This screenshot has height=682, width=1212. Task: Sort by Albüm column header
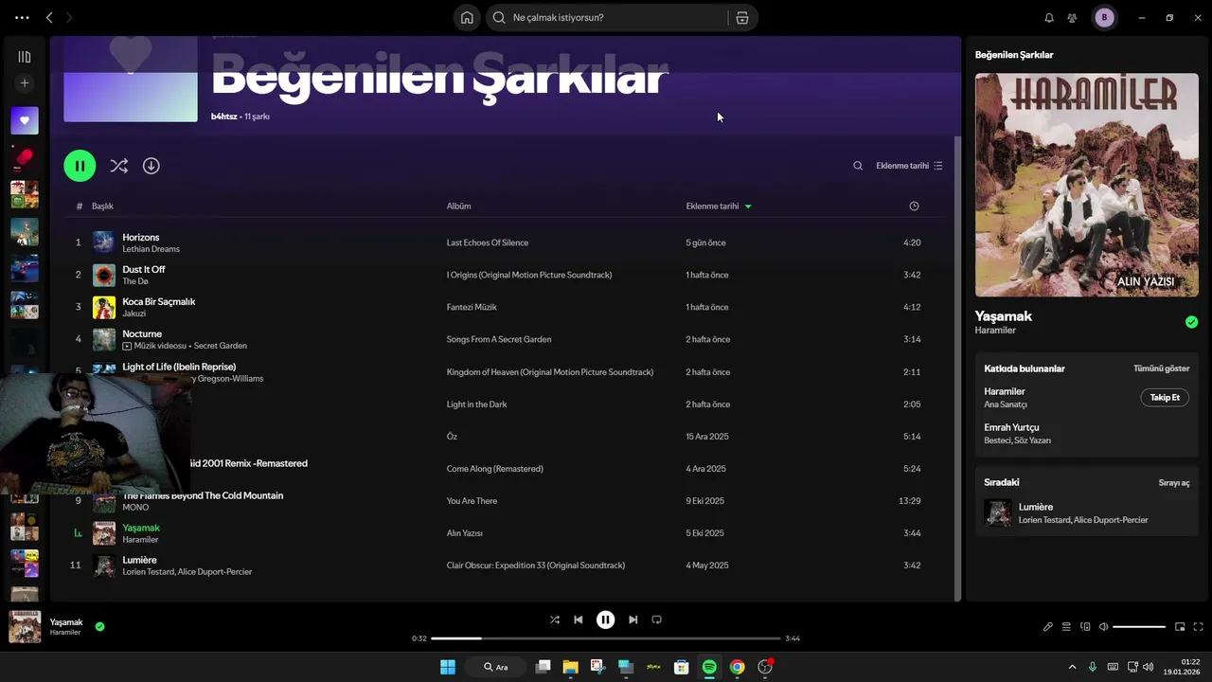click(x=458, y=206)
